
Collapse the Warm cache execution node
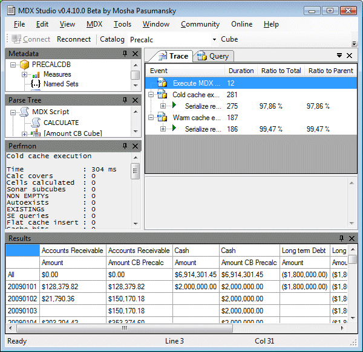[x=151, y=118]
